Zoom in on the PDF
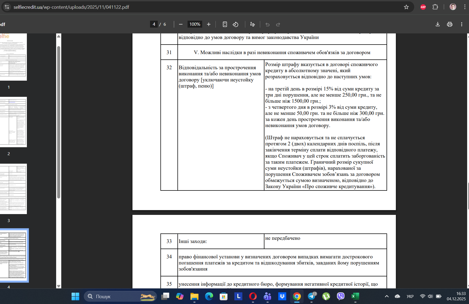The height and width of the screenshot is (304, 469). (209, 24)
